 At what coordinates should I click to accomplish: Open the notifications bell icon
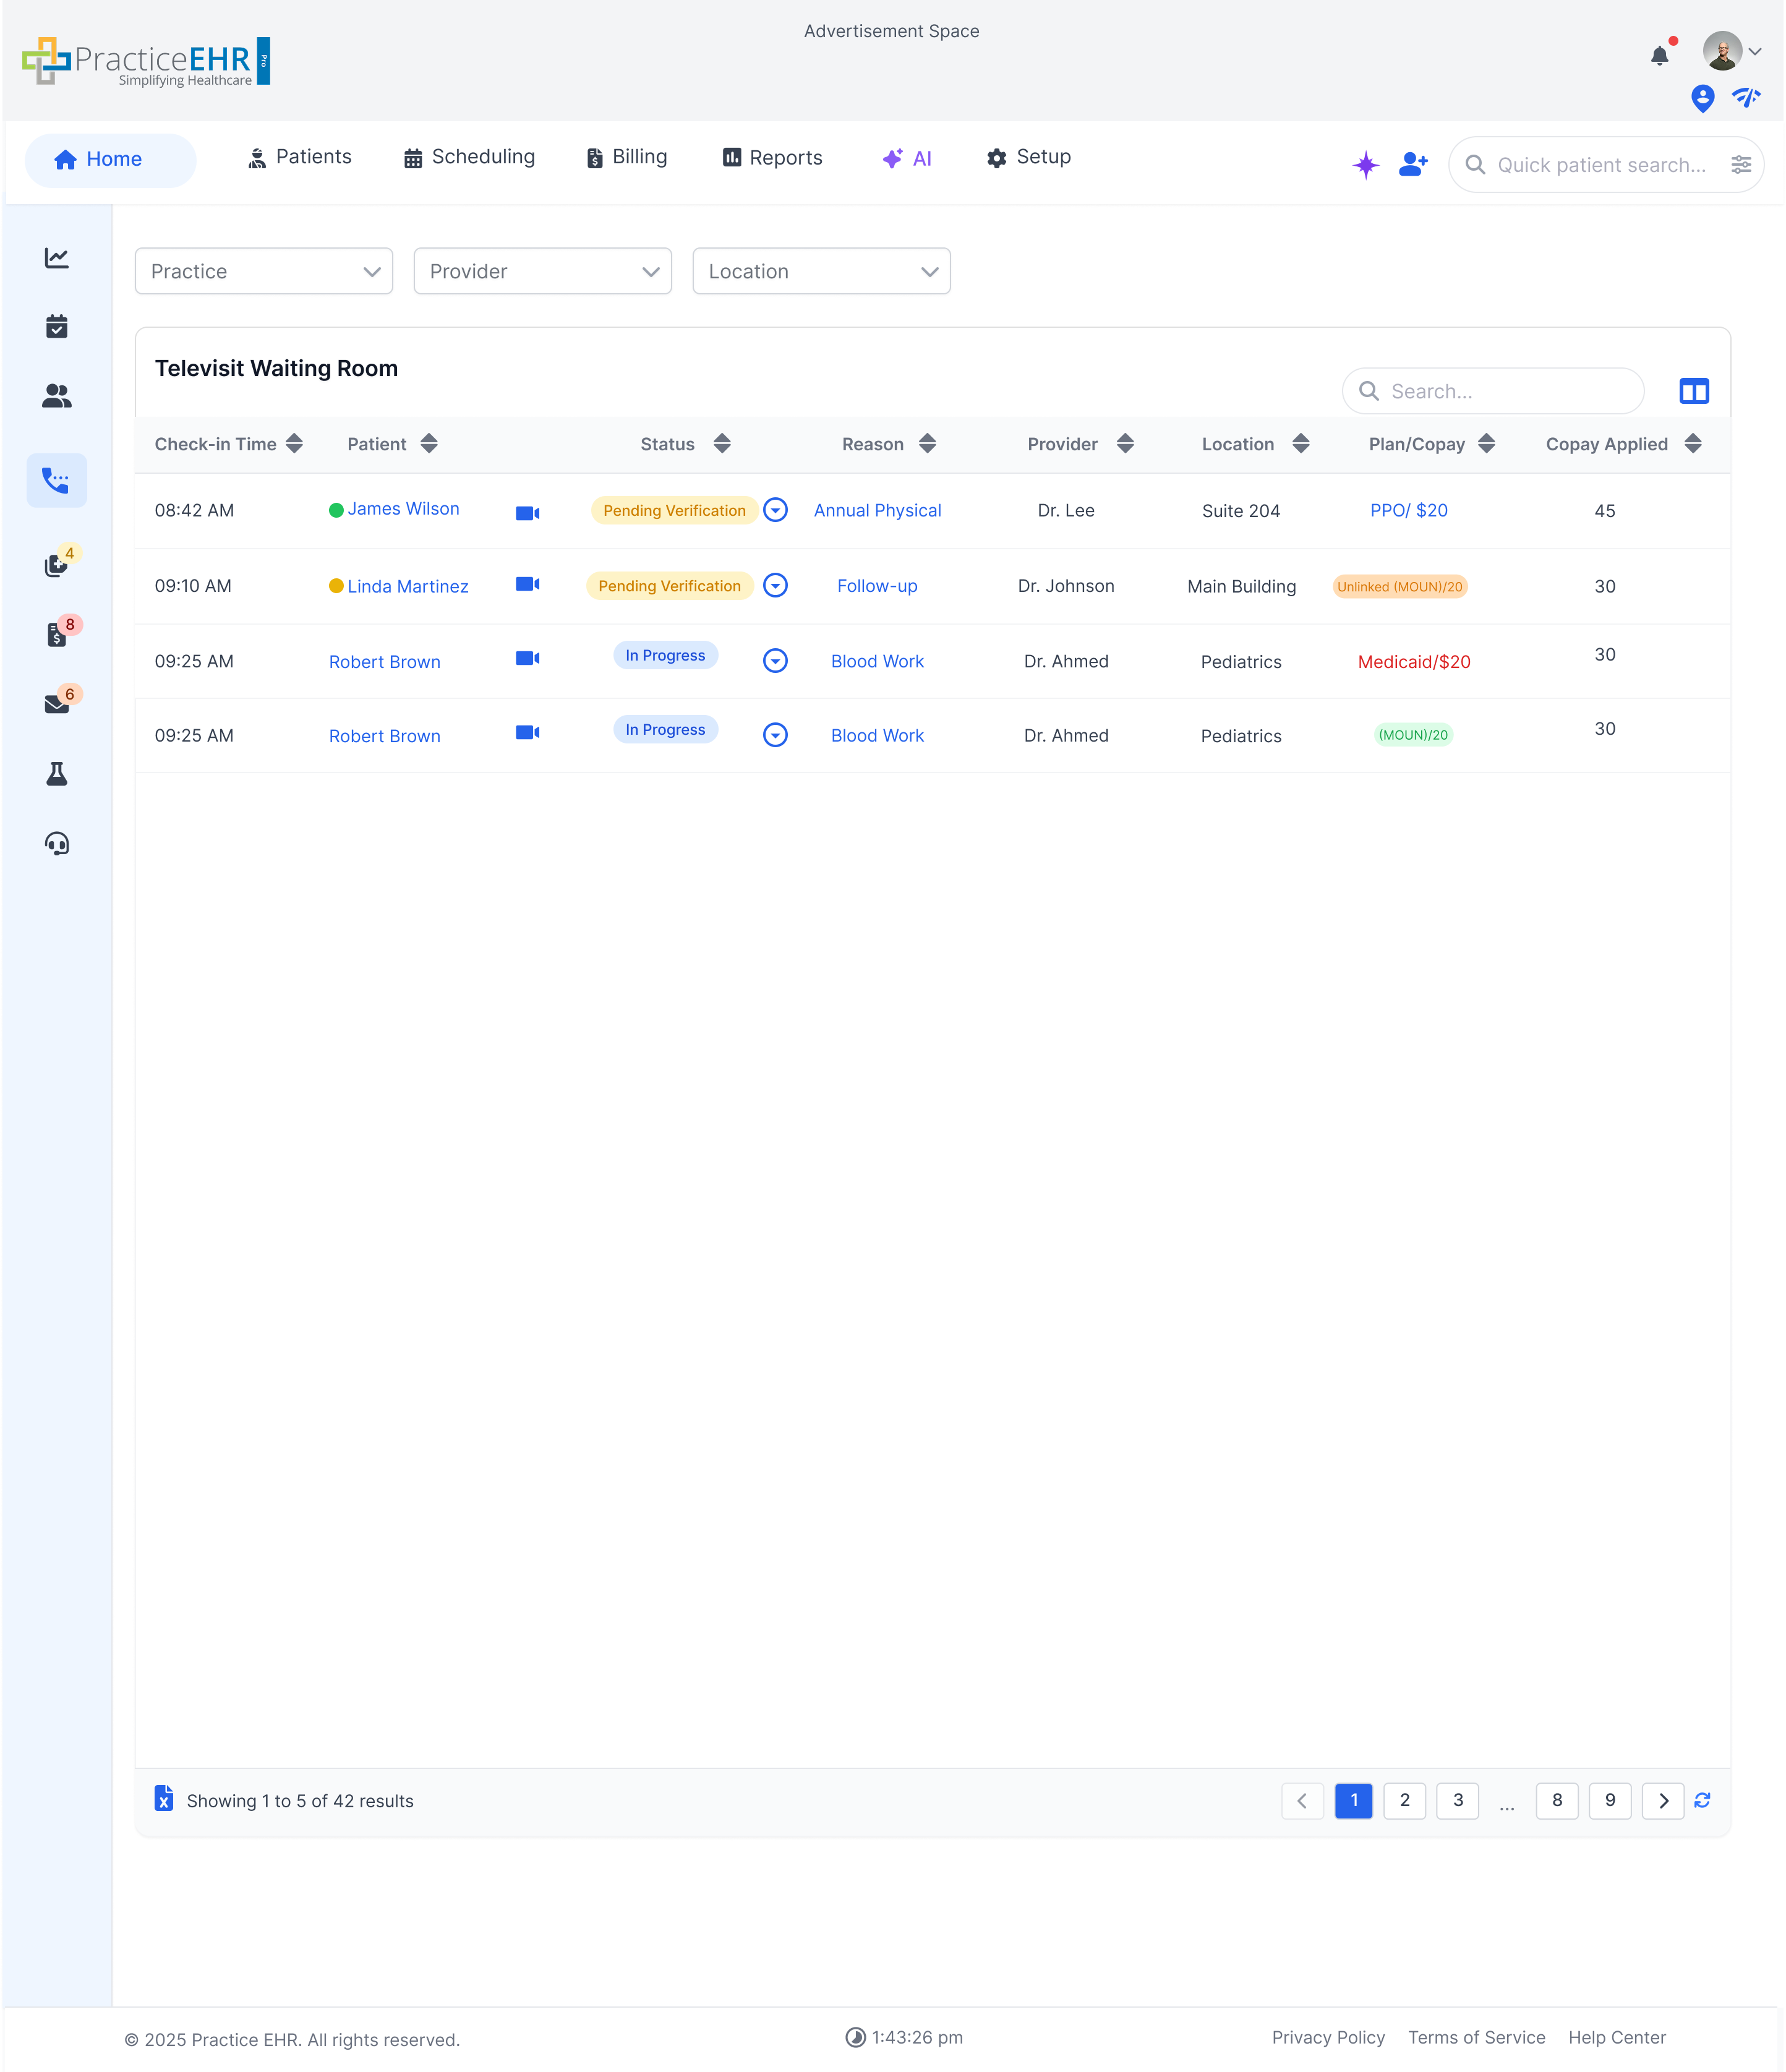(x=1659, y=56)
